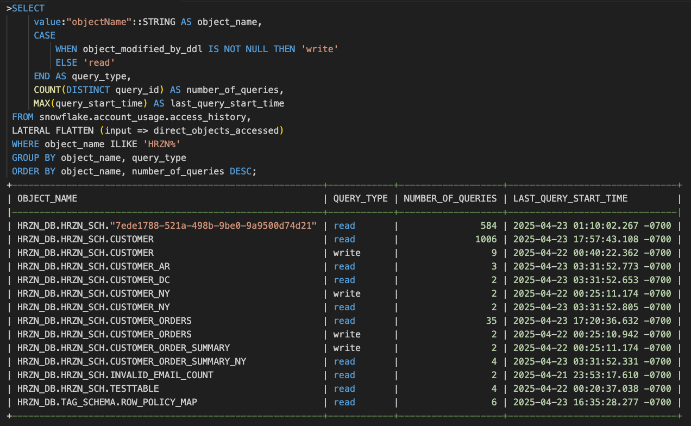Click the 1006 query count value

point(485,239)
